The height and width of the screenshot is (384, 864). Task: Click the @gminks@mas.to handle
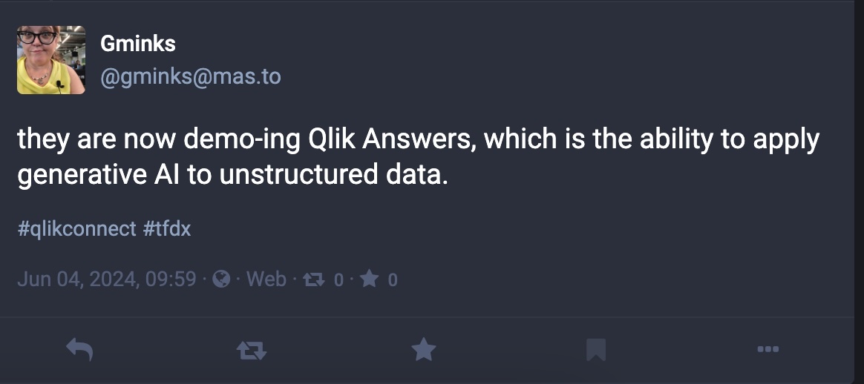[191, 76]
